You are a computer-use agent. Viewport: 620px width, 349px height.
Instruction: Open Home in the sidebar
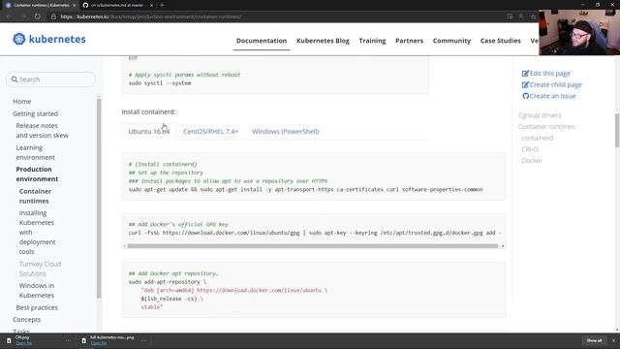[21, 101]
